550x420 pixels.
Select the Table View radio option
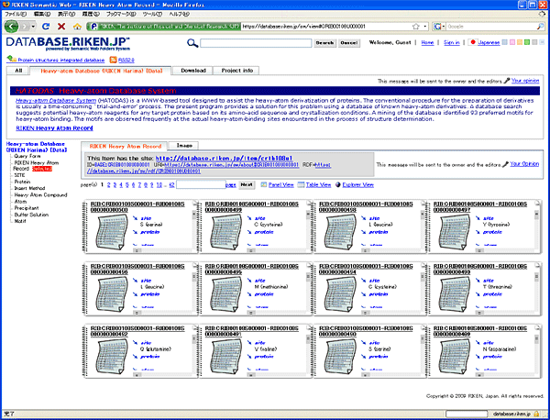299,184
